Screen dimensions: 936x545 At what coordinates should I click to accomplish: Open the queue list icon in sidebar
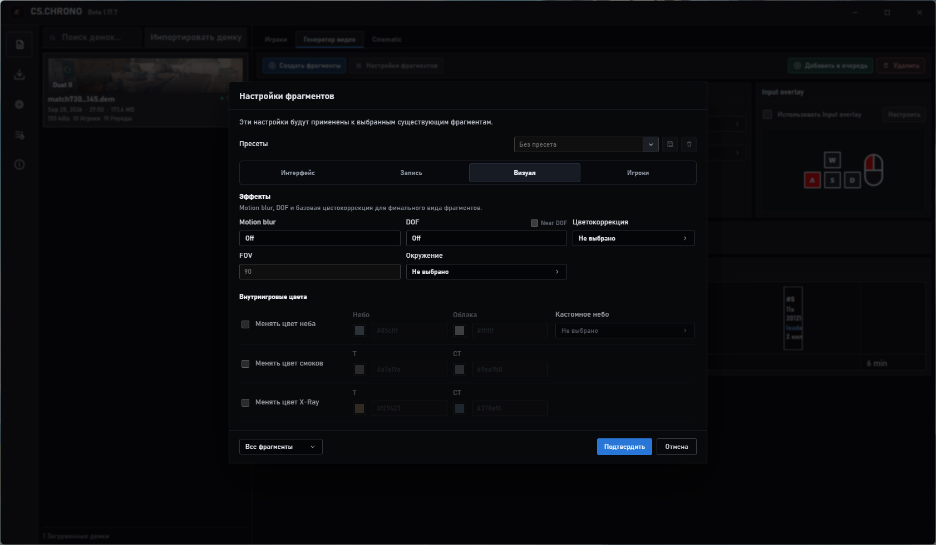[19, 135]
